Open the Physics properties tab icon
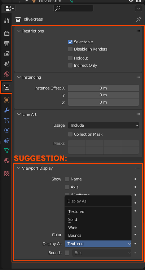This screenshot has width=145, height=270. (x=7, y=130)
